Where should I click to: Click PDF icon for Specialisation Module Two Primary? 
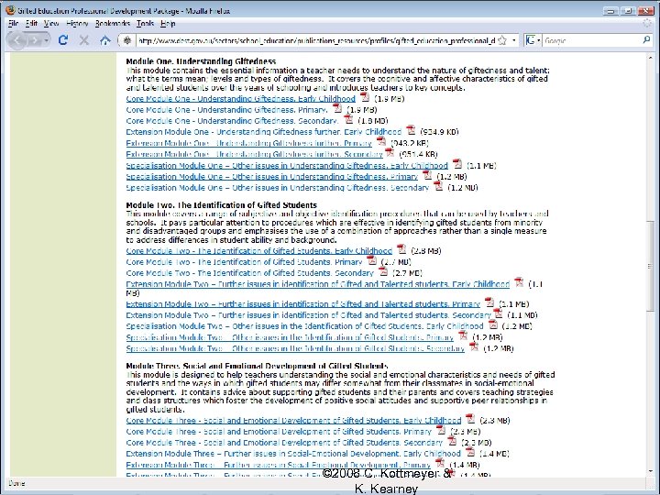tap(463, 335)
